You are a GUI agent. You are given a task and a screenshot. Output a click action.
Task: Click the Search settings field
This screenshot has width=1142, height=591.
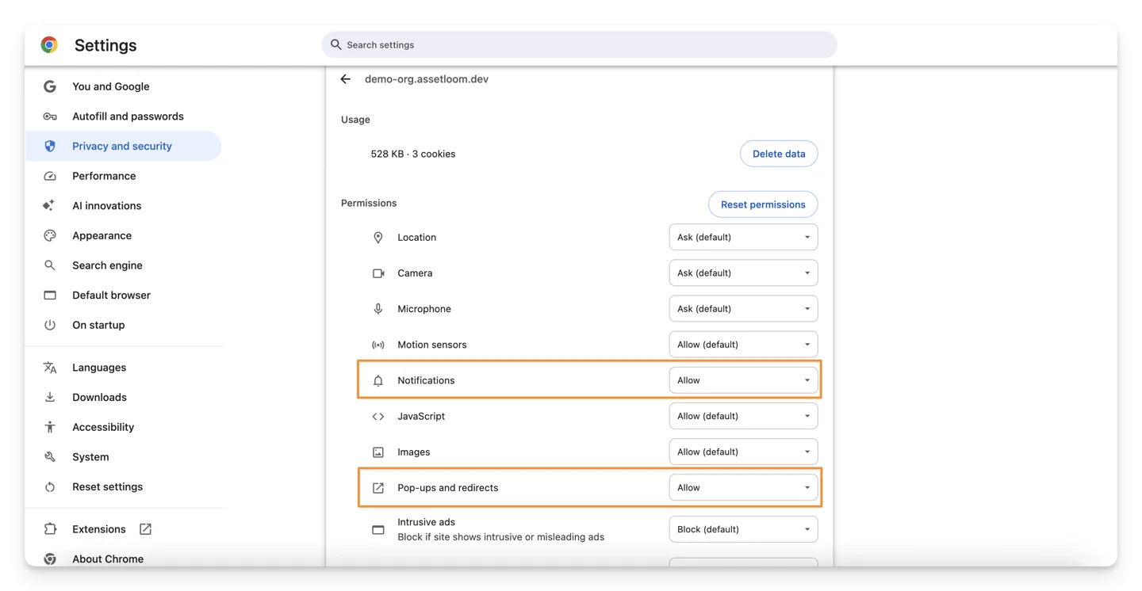coord(579,45)
